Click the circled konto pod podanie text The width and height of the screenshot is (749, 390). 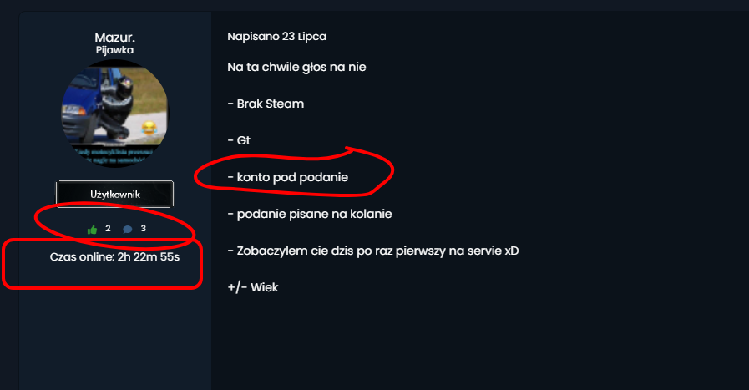pyautogui.click(x=288, y=177)
